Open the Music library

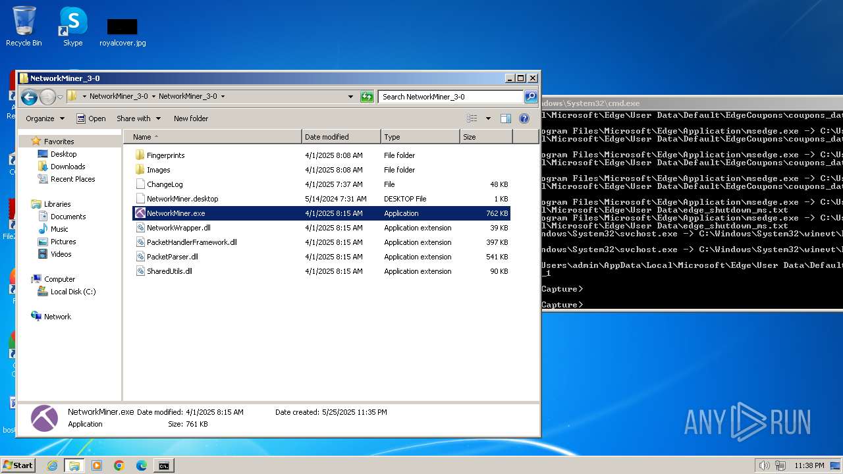[59, 229]
